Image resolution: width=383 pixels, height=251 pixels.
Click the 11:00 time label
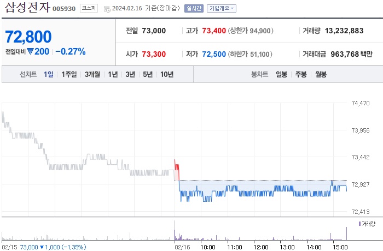click(235, 247)
